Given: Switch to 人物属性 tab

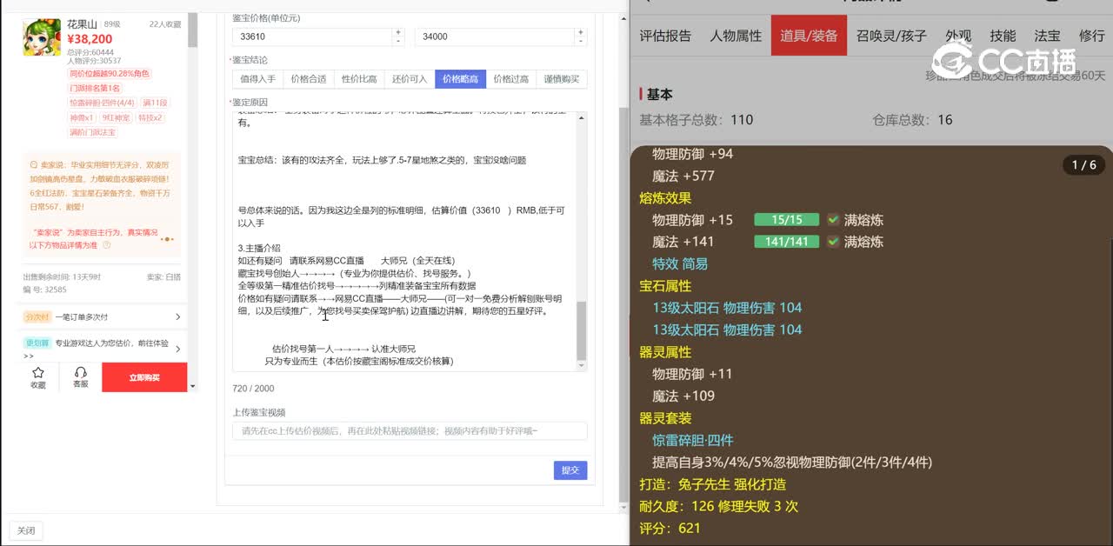Looking at the screenshot, I should click(x=736, y=36).
